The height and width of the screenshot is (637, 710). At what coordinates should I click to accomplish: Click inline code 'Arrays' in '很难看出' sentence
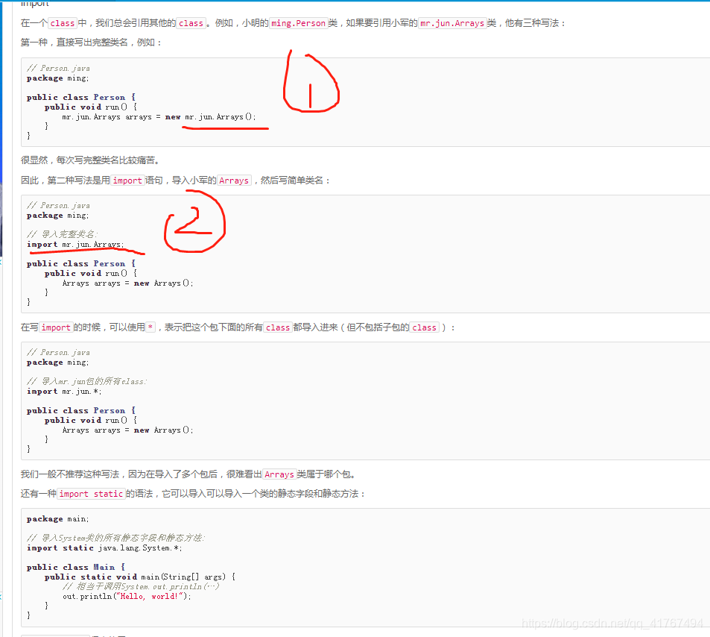[279, 474]
